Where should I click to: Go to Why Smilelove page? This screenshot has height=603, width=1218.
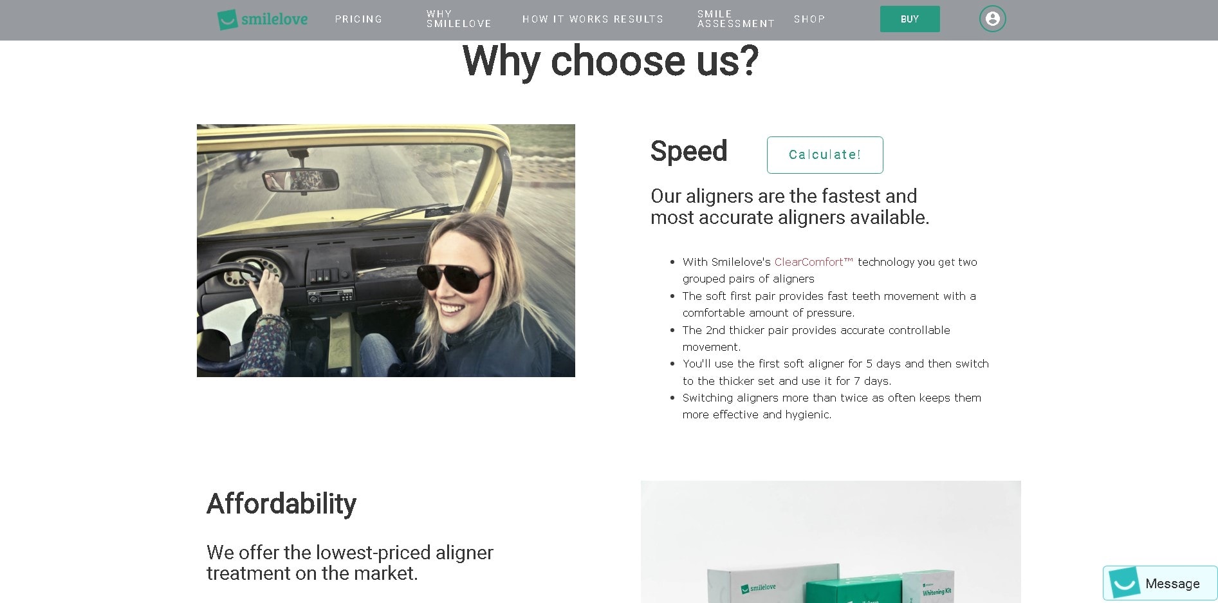click(x=459, y=19)
